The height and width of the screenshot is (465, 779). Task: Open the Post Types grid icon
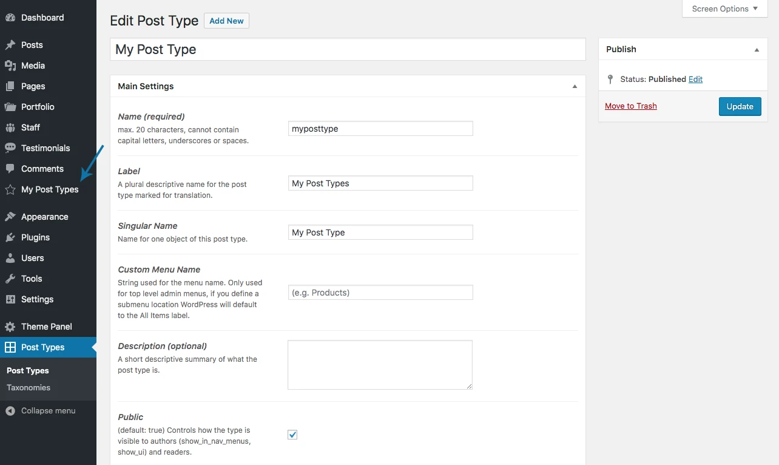click(10, 347)
